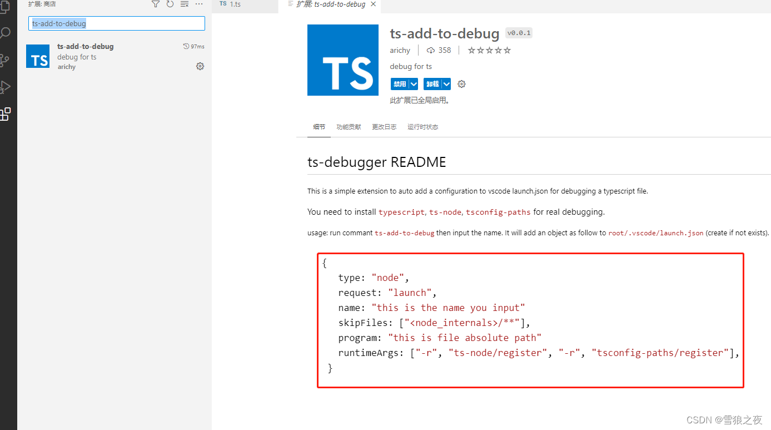Open the Source Control view

pyautogui.click(x=7, y=60)
